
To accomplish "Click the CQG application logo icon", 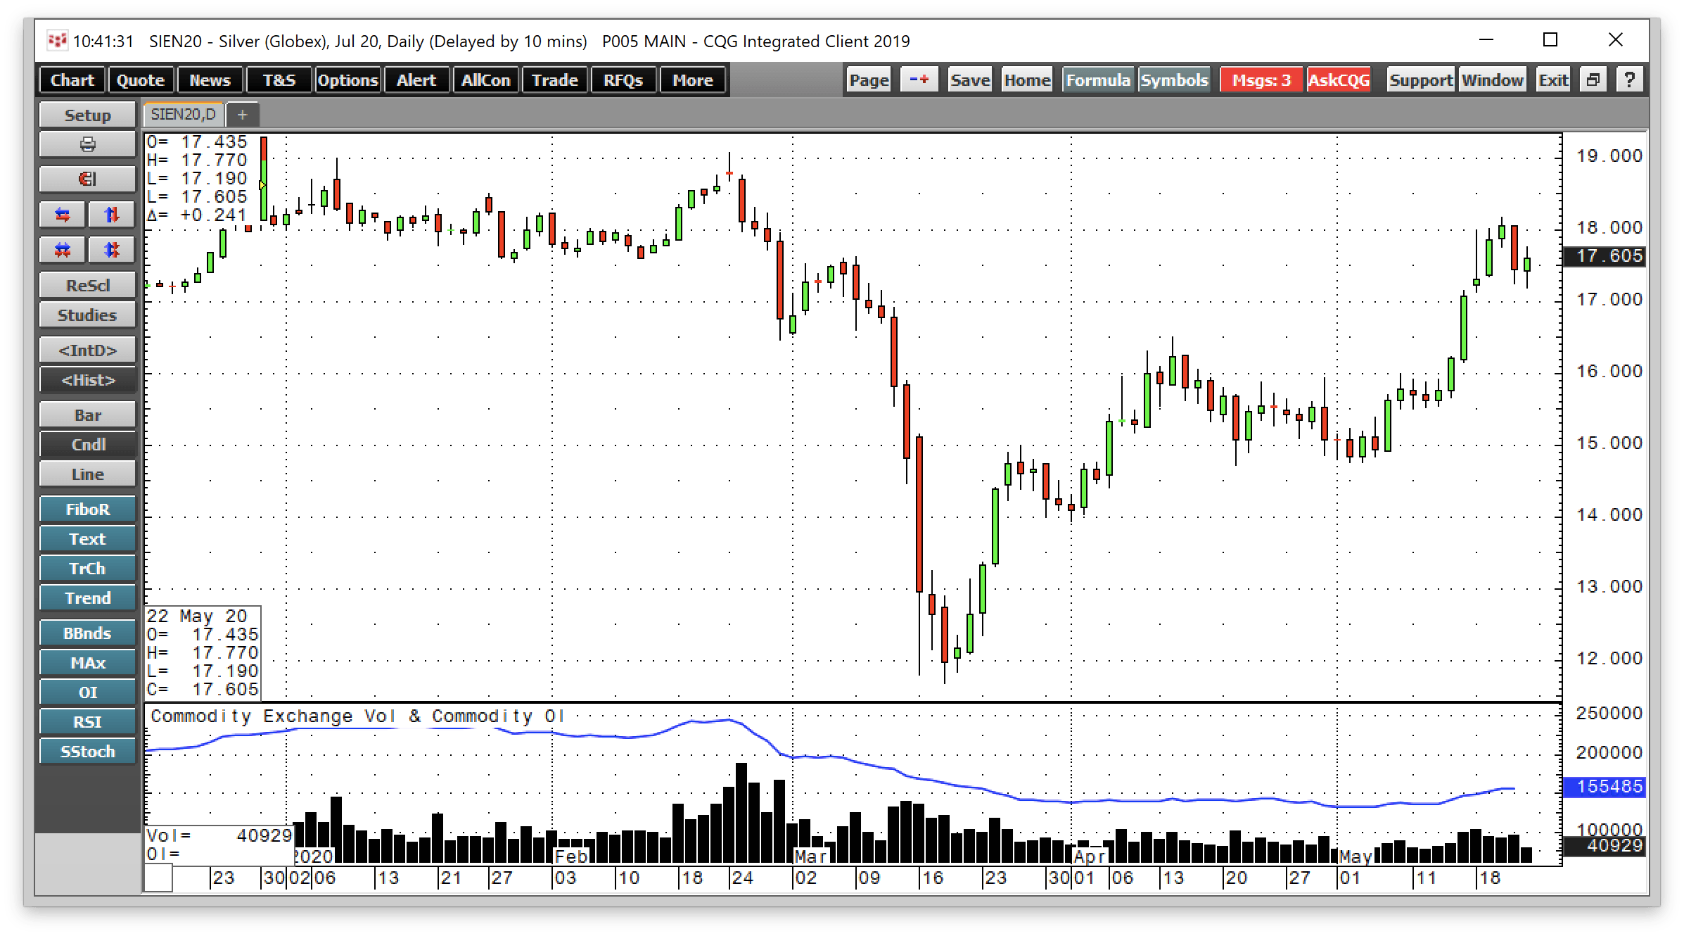I will point(56,41).
